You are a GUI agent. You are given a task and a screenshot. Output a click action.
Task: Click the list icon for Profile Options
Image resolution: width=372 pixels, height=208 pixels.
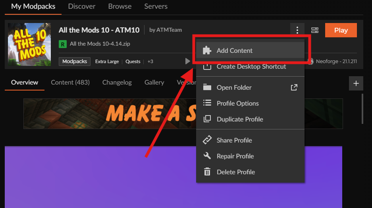[x=207, y=103]
